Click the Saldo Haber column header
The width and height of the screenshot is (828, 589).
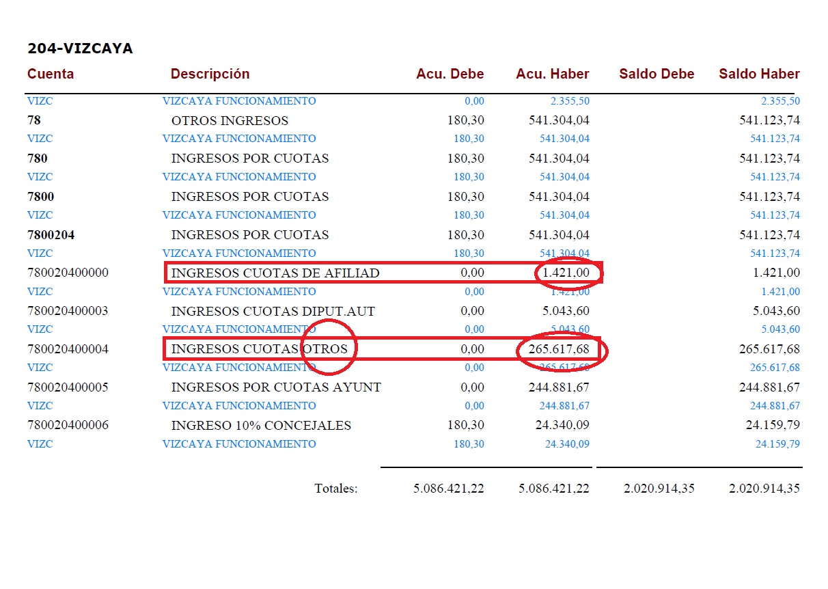pyautogui.click(x=759, y=74)
